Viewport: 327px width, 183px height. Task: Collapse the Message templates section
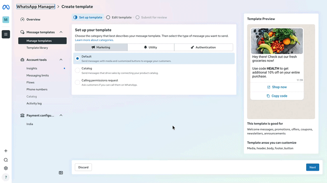pos(61,32)
